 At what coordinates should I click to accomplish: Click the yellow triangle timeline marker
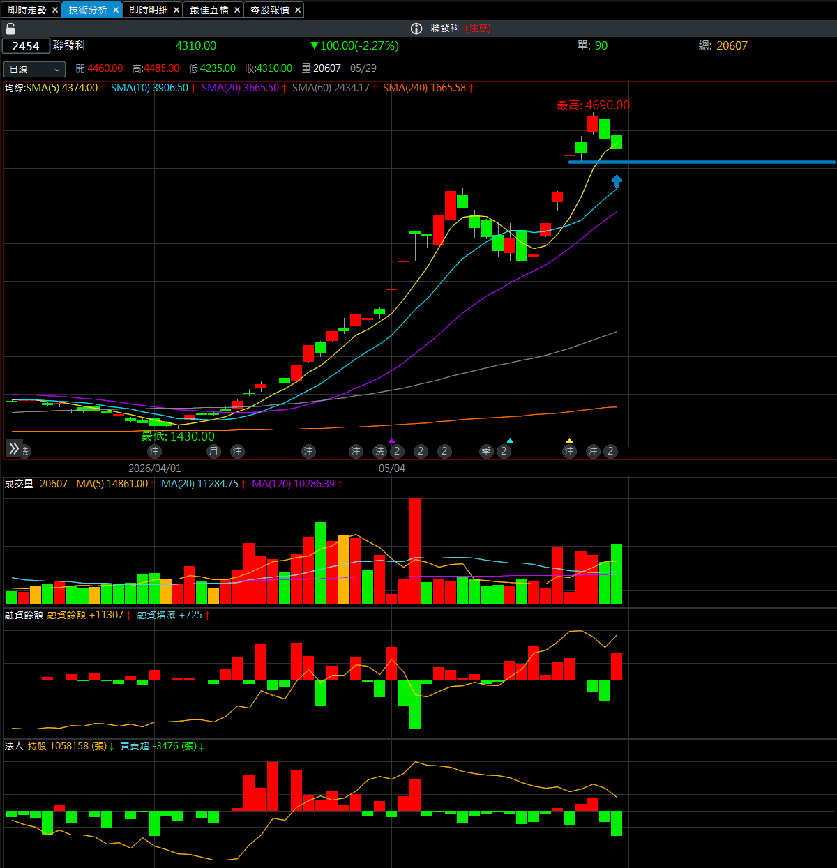(x=570, y=441)
